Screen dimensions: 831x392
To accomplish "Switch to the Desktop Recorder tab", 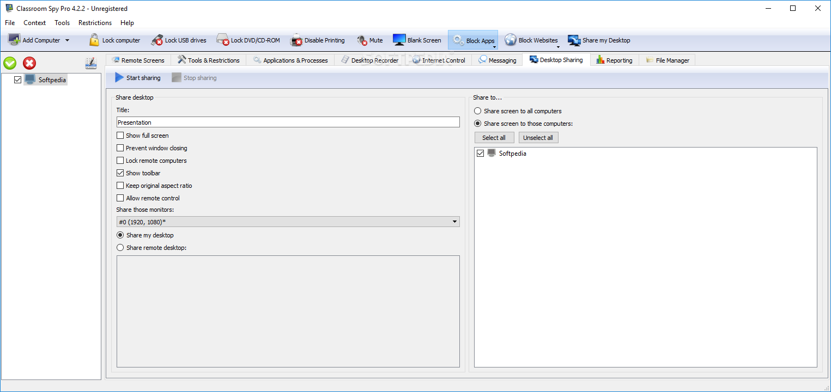I will point(370,60).
